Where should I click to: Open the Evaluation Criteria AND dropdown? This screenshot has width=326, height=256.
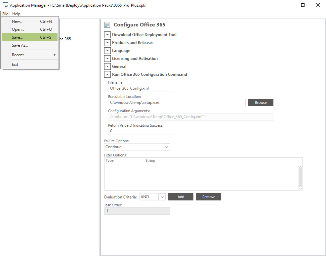point(162,197)
